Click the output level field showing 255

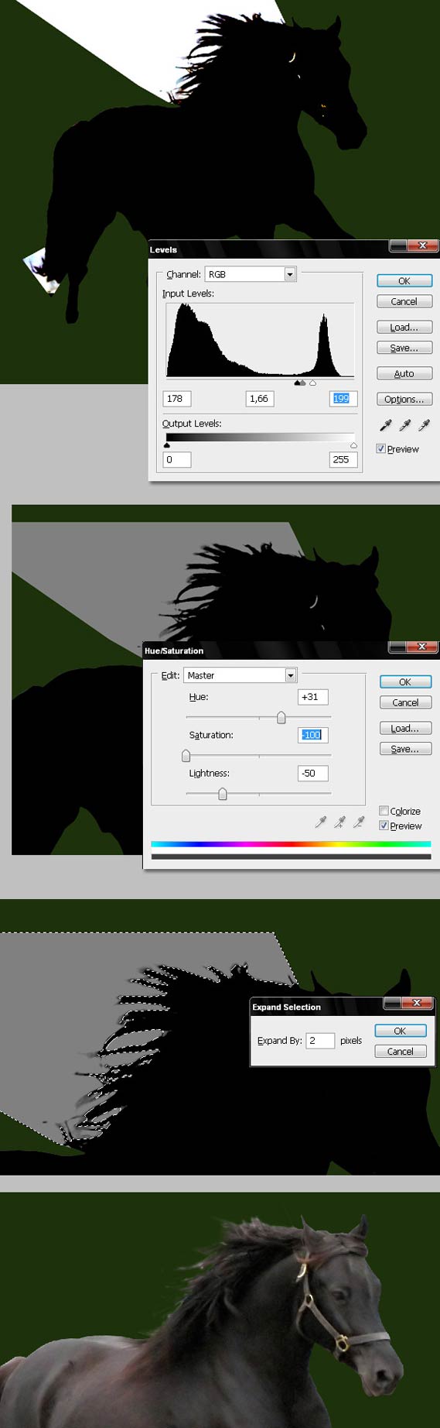(x=343, y=459)
